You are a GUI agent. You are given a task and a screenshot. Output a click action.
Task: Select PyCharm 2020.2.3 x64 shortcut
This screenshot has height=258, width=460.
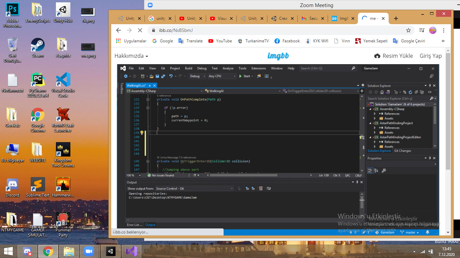[38, 85]
